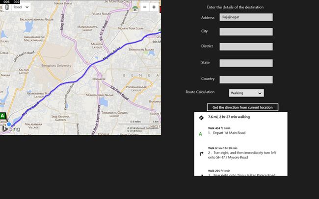Click the blue current location dot
Image resolution: width=319 pixels, height=199 pixels.
9,124
